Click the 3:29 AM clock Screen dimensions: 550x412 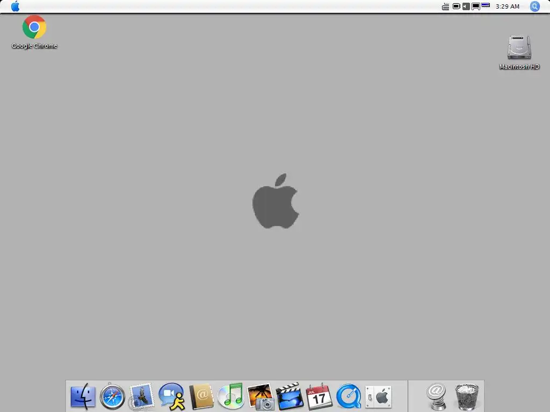507,6
